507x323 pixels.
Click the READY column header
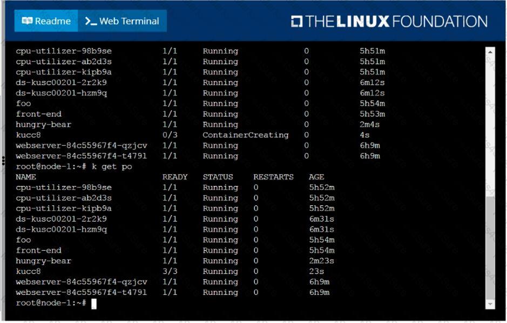[x=175, y=177]
